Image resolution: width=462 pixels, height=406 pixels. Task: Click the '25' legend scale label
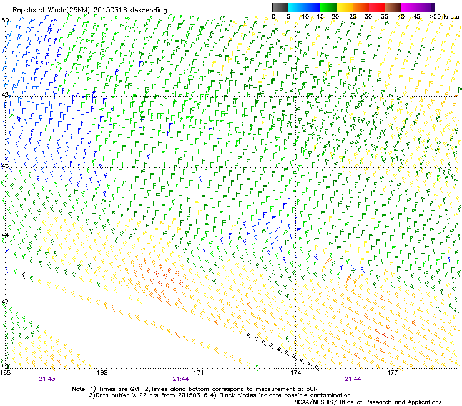(x=353, y=17)
